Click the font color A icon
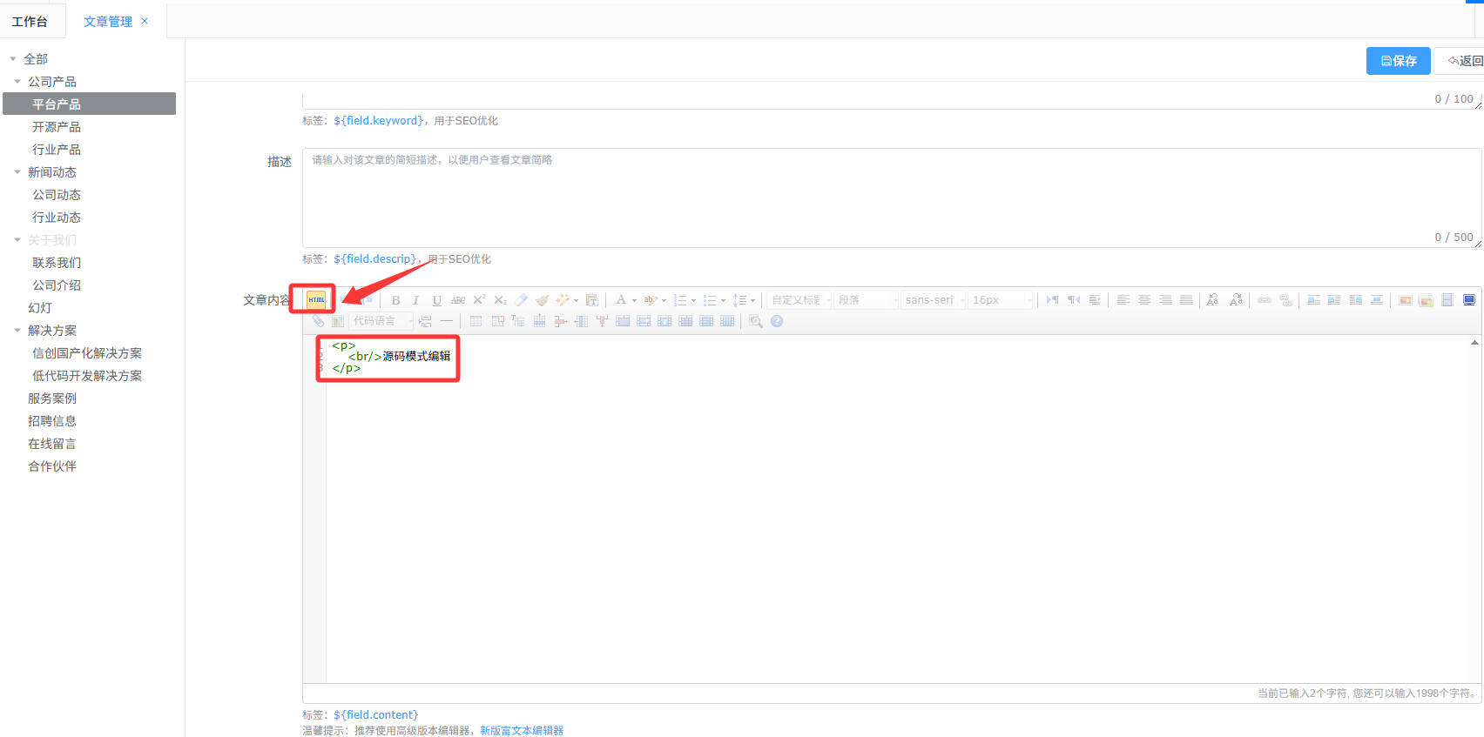This screenshot has width=1484, height=737. 621,300
